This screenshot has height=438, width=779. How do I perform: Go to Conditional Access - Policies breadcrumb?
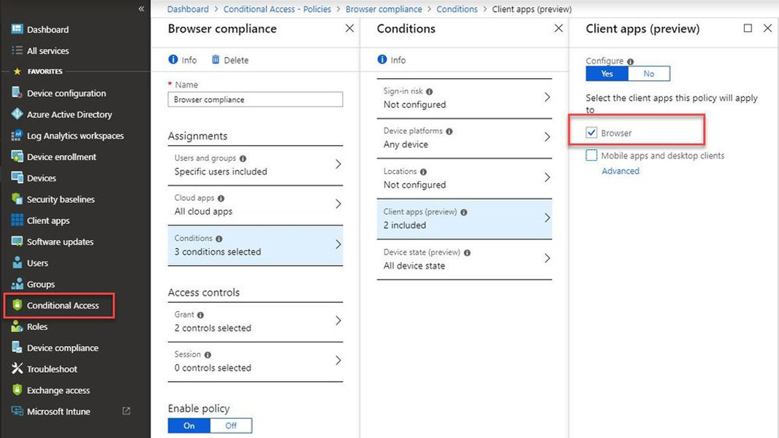click(277, 9)
